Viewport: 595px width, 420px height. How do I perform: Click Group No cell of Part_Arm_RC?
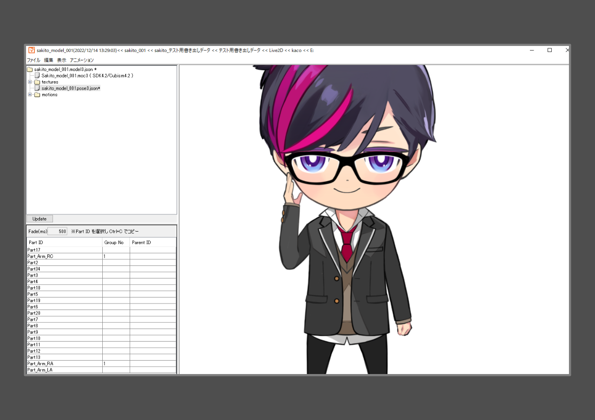pos(116,256)
